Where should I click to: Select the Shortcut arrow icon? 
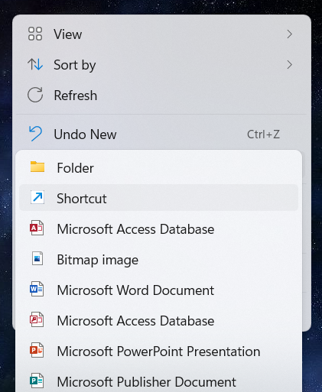(x=37, y=197)
